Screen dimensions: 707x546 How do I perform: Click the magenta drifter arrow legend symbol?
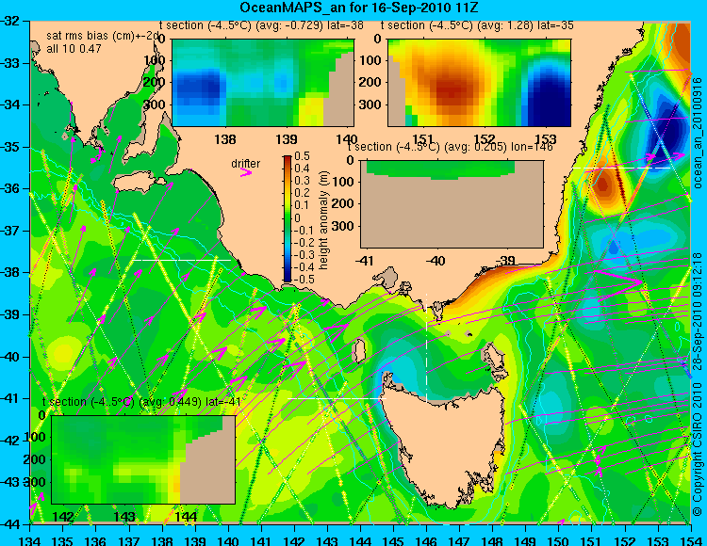pos(246,172)
